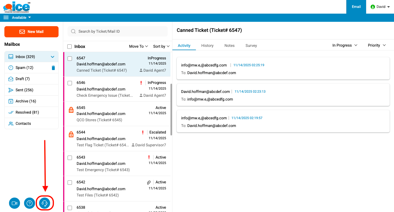Click the Spam trash bin icon

[x=53, y=68]
